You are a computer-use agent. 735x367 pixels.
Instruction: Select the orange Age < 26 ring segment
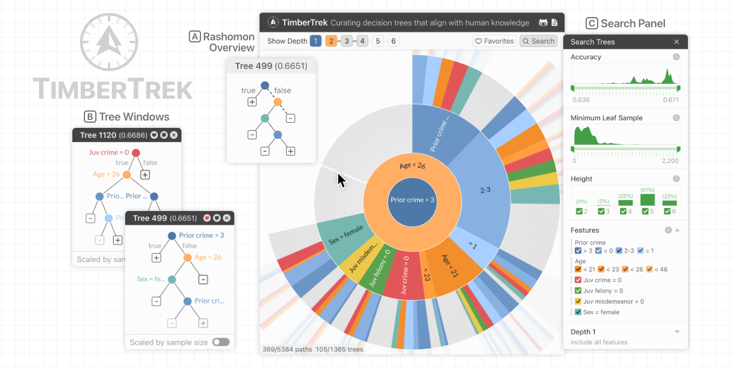point(412,166)
